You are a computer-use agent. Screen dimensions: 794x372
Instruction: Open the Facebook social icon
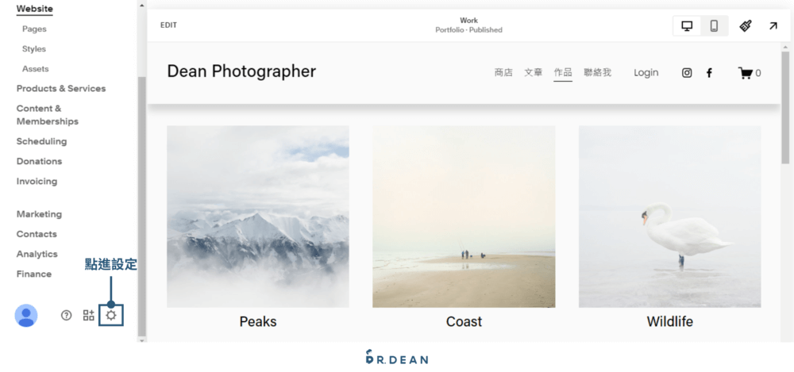709,73
